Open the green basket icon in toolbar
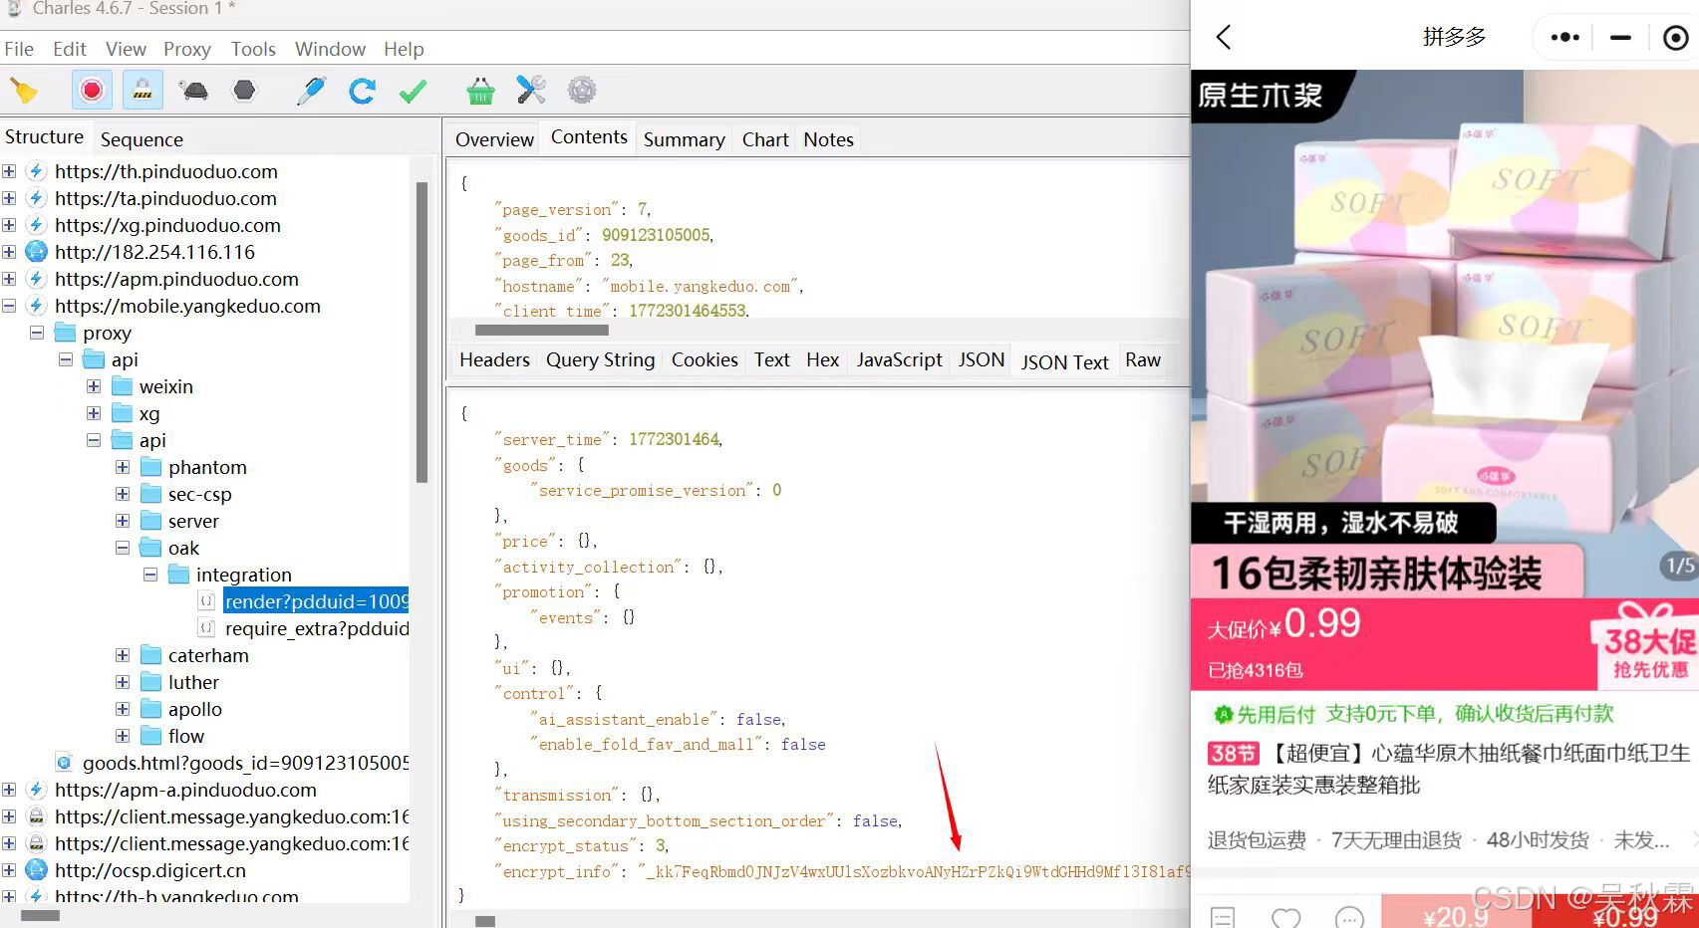The height and width of the screenshot is (928, 1699). coord(480,91)
